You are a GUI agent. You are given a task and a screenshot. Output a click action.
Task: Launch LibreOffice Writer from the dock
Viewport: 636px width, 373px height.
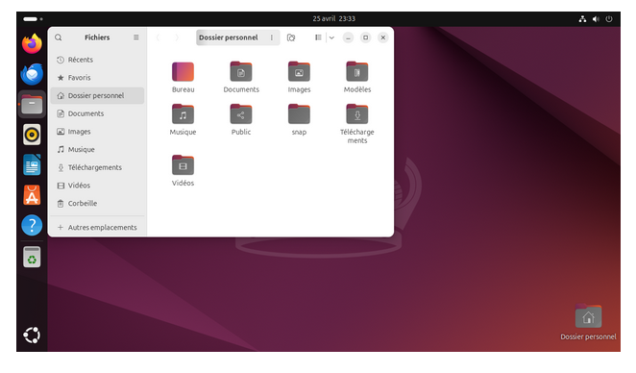tap(32, 164)
